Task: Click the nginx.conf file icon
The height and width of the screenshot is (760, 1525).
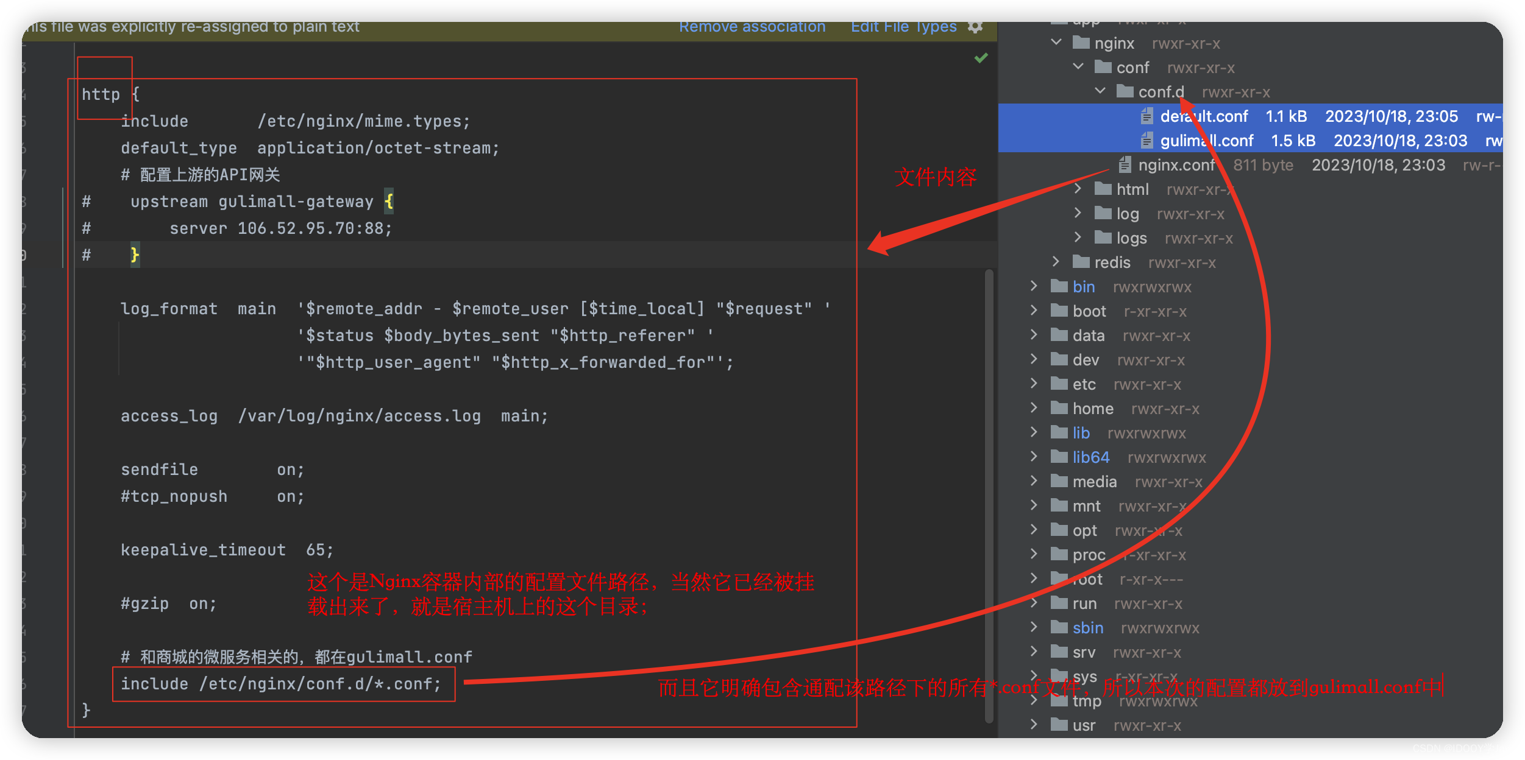Action: point(1125,165)
